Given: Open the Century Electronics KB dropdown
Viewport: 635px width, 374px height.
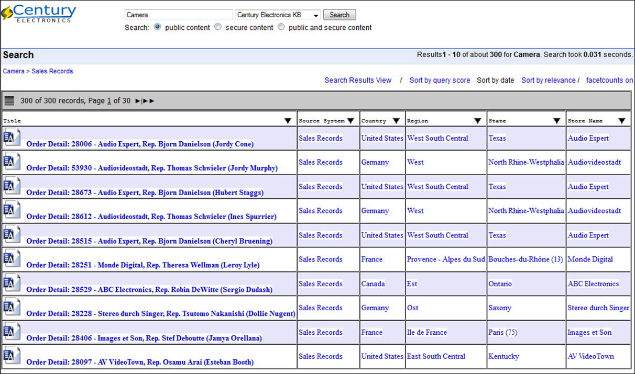Looking at the screenshot, I should coord(278,15).
